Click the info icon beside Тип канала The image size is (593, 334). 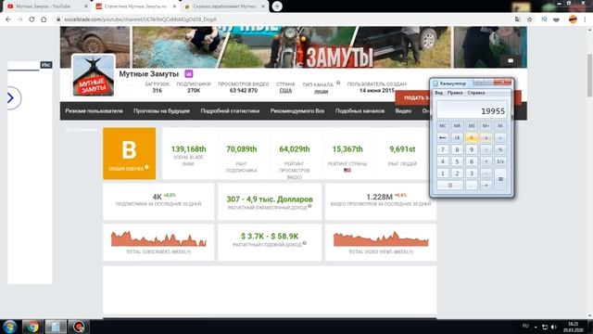(x=338, y=83)
